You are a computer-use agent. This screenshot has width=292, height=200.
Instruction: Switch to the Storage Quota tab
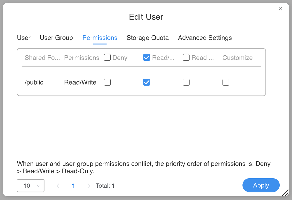click(148, 38)
